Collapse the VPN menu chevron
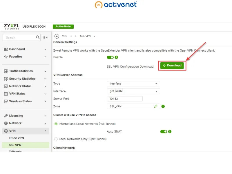 tap(46, 131)
